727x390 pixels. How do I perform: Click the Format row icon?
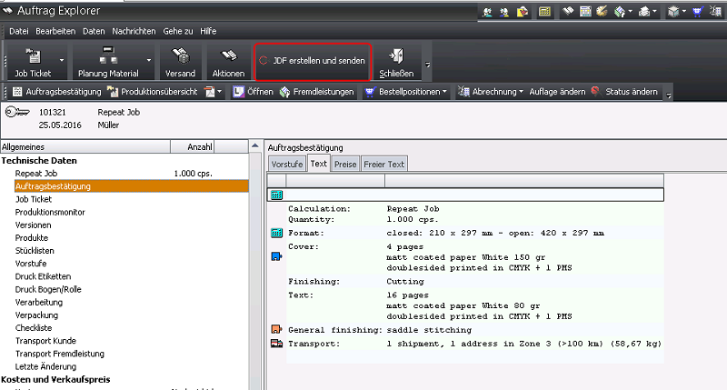coord(276,234)
